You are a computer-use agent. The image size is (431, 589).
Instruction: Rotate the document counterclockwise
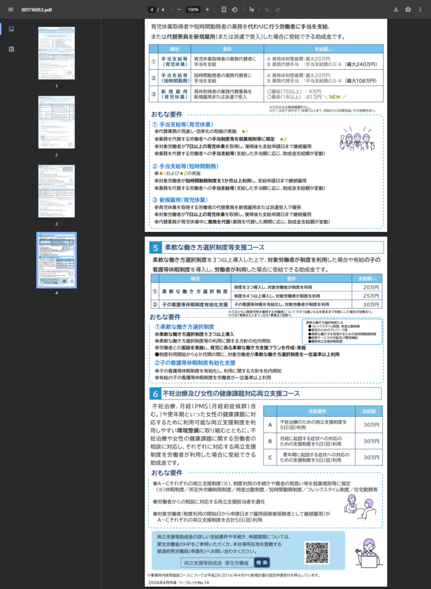point(235,9)
